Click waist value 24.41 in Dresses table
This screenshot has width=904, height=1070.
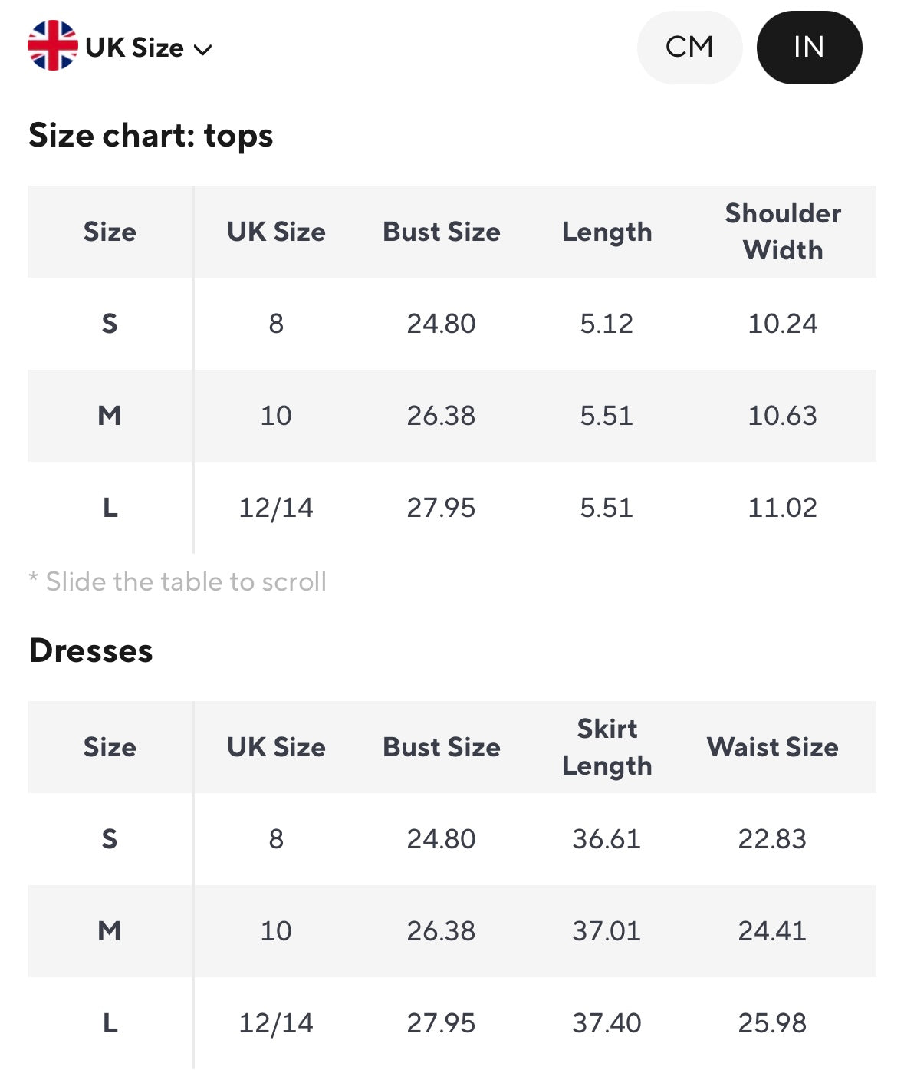click(772, 931)
